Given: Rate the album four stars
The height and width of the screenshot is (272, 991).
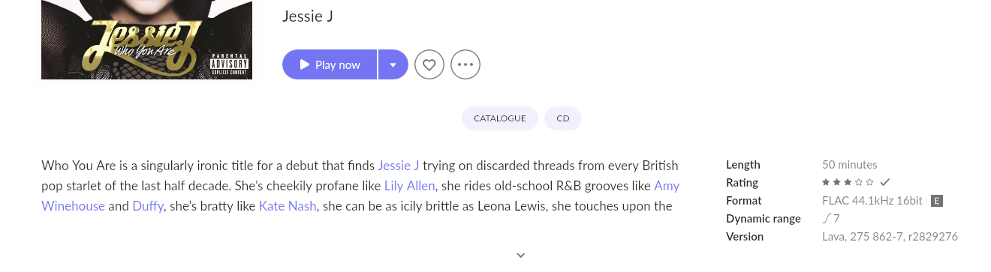Looking at the screenshot, I should (859, 182).
